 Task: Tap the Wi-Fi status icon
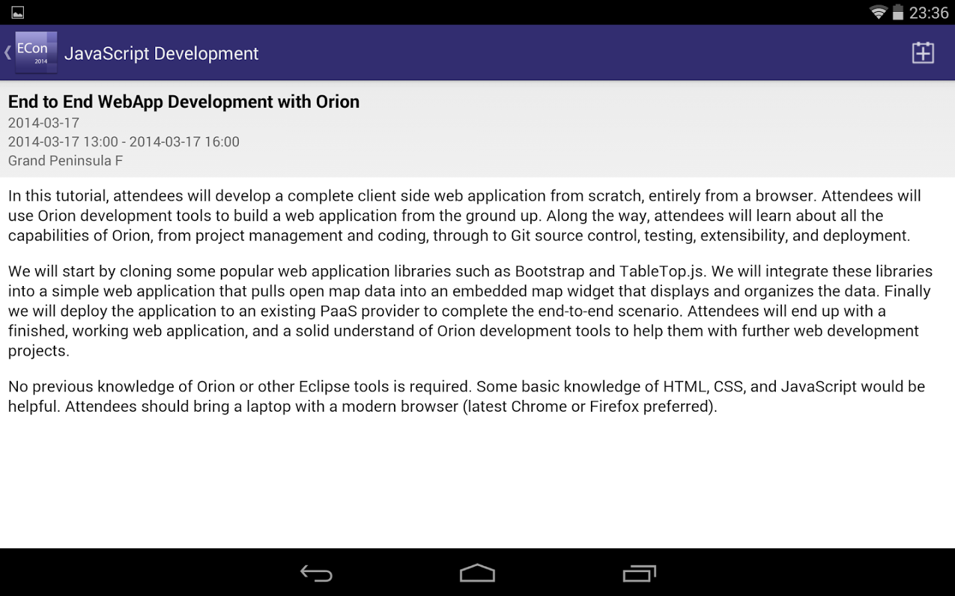[x=878, y=13]
